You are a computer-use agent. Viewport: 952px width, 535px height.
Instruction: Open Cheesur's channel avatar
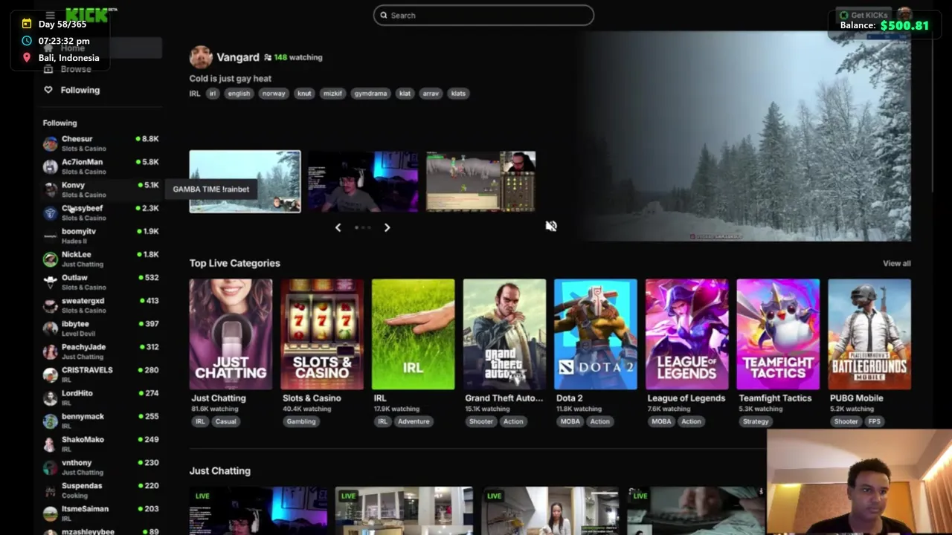50,143
